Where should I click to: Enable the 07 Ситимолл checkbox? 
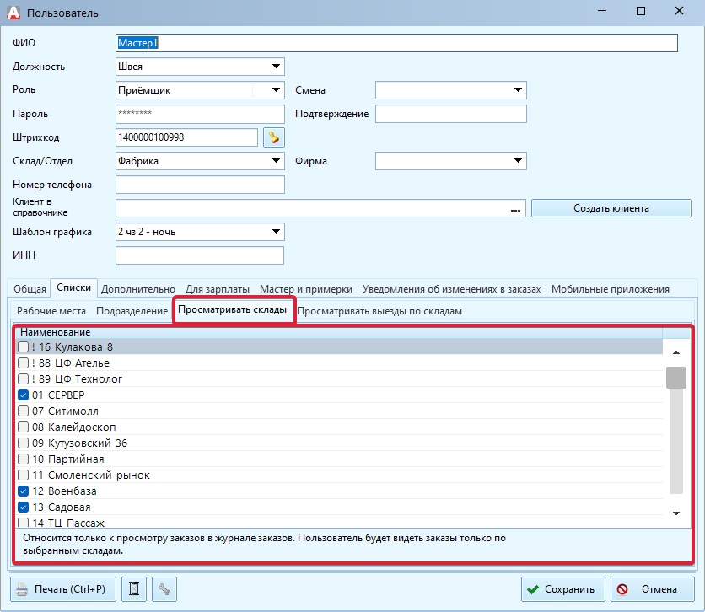[24, 411]
